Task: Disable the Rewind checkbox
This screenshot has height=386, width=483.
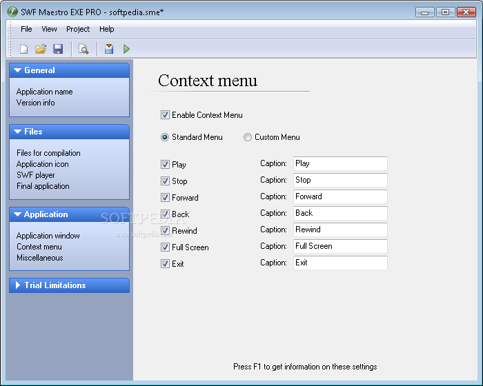Action: 165,230
